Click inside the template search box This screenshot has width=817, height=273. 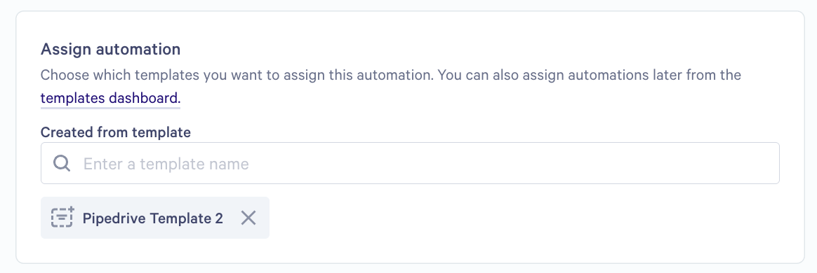click(x=410, y=163)
